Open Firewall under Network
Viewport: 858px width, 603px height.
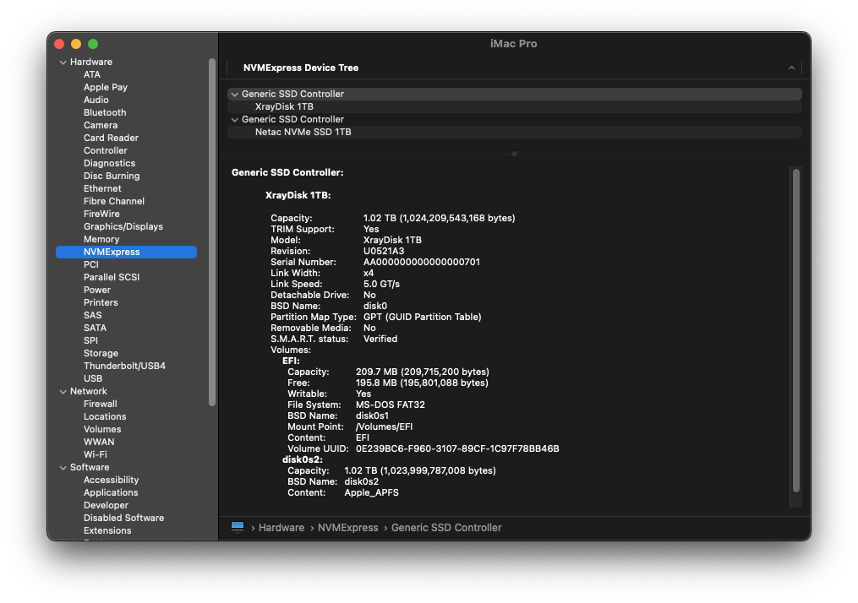pos(100,404)
